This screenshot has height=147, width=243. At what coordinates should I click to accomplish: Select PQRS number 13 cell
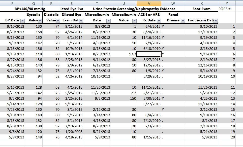click(227, 98)
